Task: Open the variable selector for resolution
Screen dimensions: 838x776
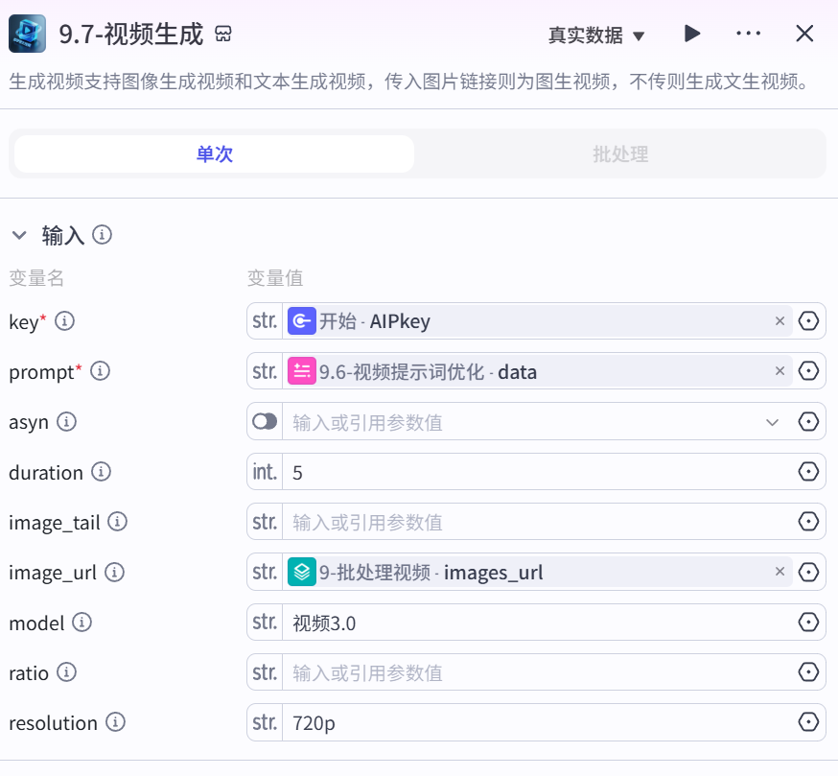Action: coord(808,722)
